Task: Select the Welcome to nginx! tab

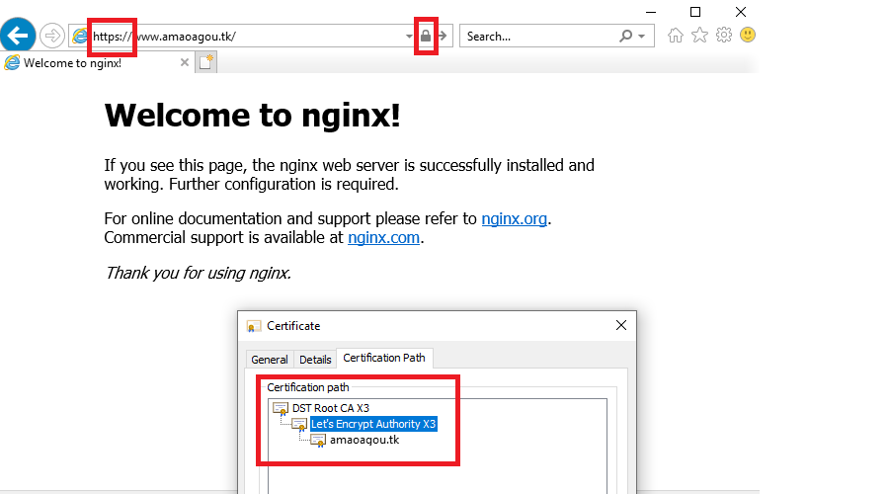Action: pyautogui.click(x=97, y=63)
